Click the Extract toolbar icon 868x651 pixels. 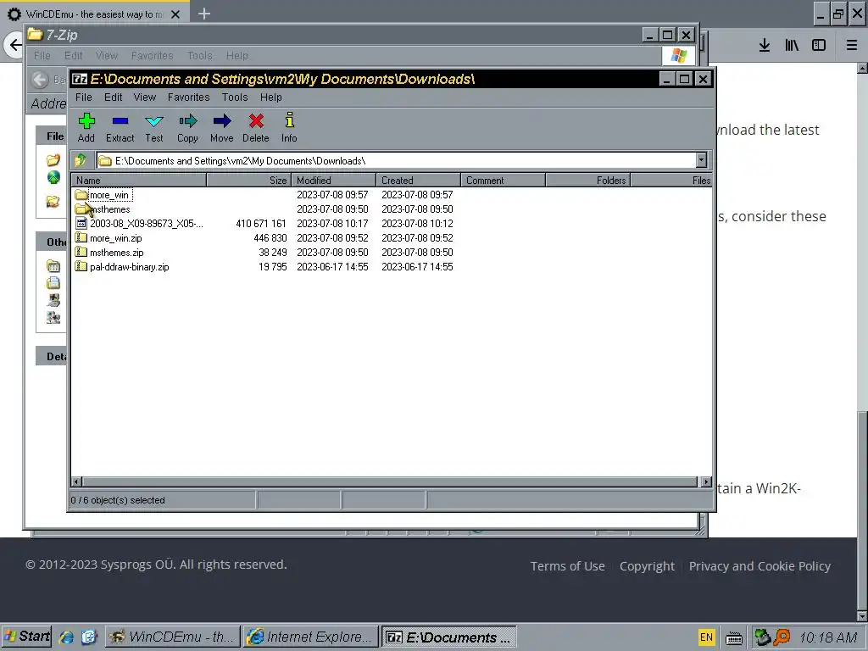tap(120, 128)
